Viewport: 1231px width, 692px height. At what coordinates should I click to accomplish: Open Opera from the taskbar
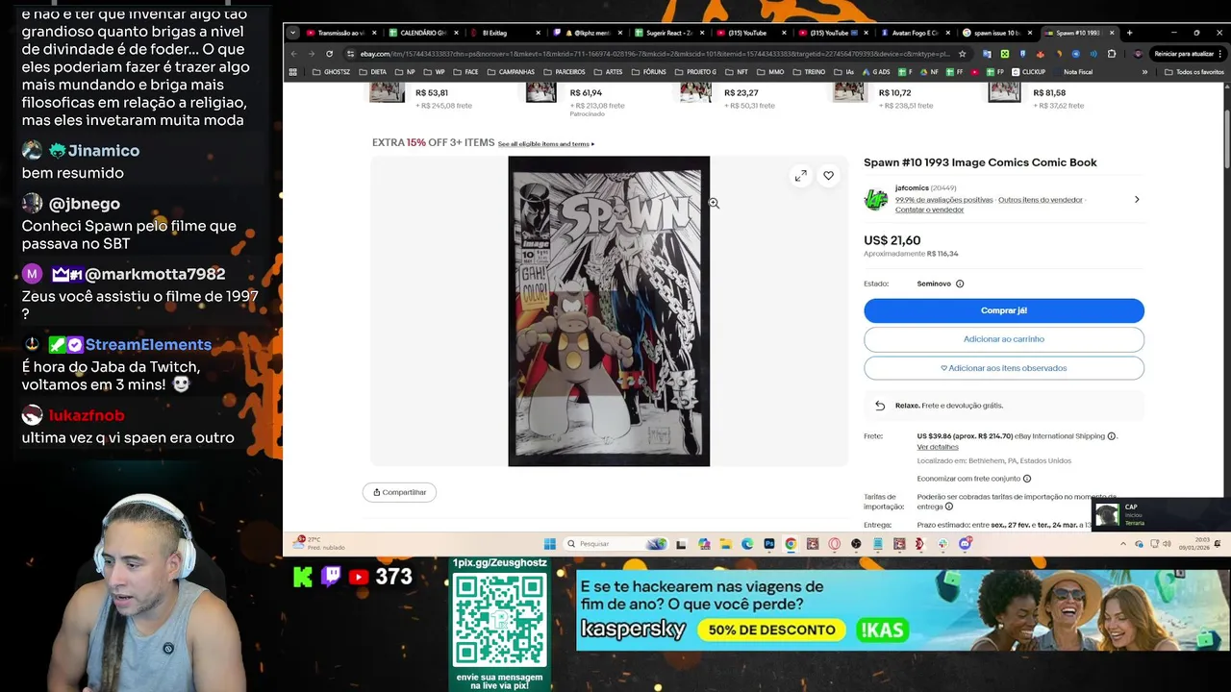click(834, 544)
